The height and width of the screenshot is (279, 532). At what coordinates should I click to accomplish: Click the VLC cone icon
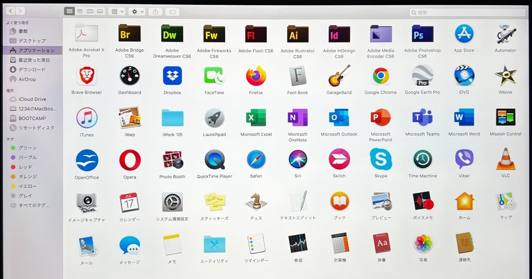click(x=505, y=159)
